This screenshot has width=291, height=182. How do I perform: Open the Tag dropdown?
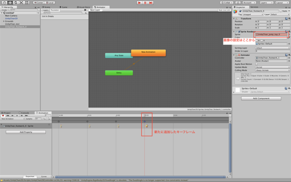(x=253, y=15)
